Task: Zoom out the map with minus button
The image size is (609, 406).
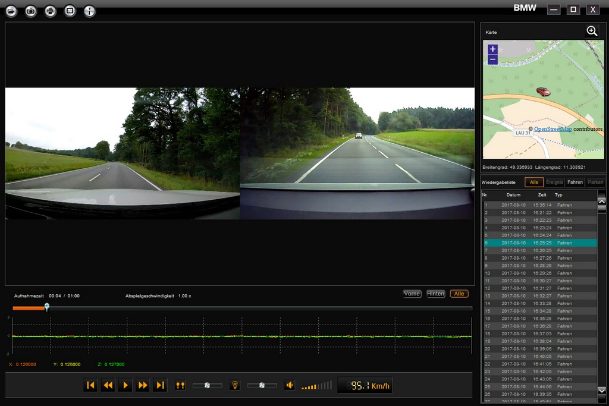Action: point(492,59)
